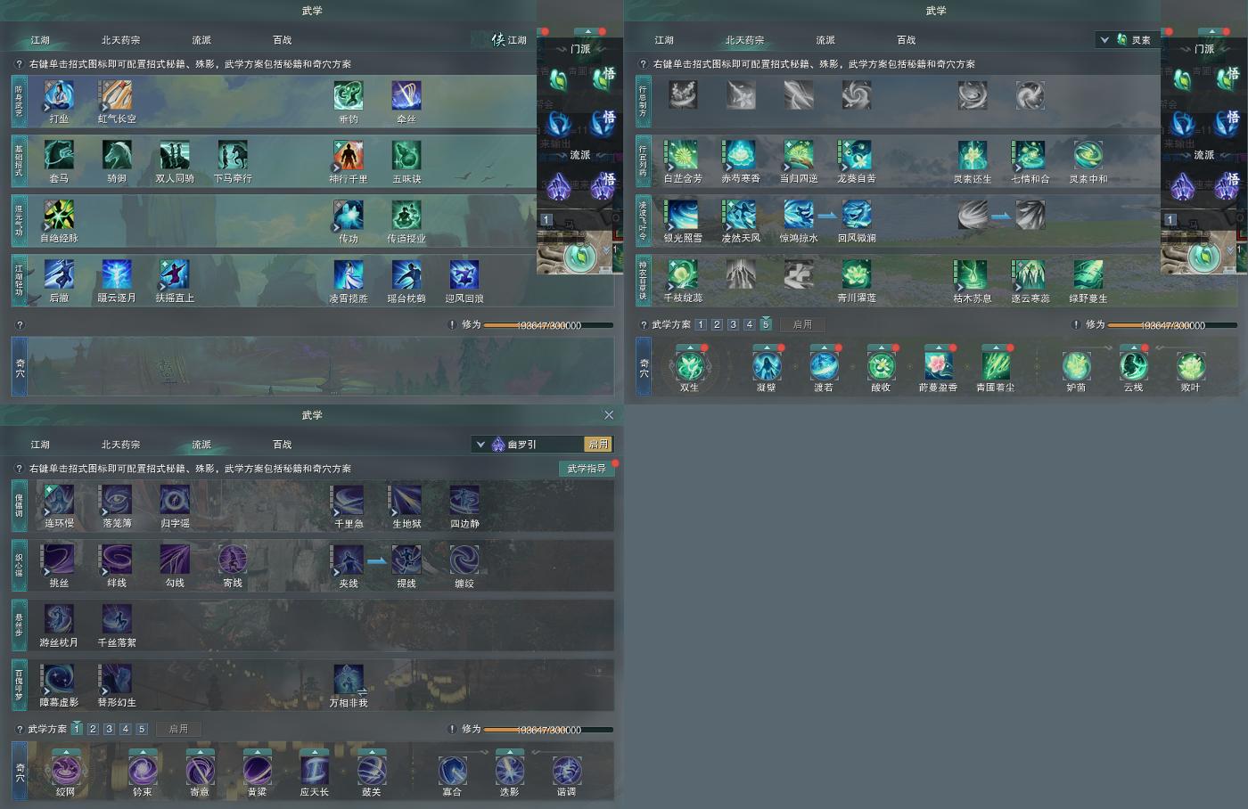Screen dimensions: 1248x809
Task: Select 武学方案 3 in the 灵素 window
Action: coord(733,324)
